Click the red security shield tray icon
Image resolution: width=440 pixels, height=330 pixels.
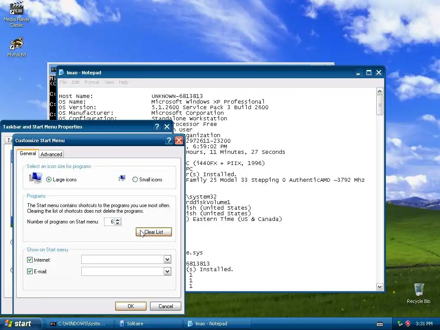tap(408, 324)
